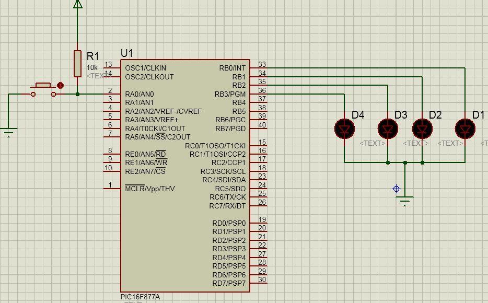The image size is (488, 303).
Task: Click the PIC16F877A part name
Action: tap(141, 297)
